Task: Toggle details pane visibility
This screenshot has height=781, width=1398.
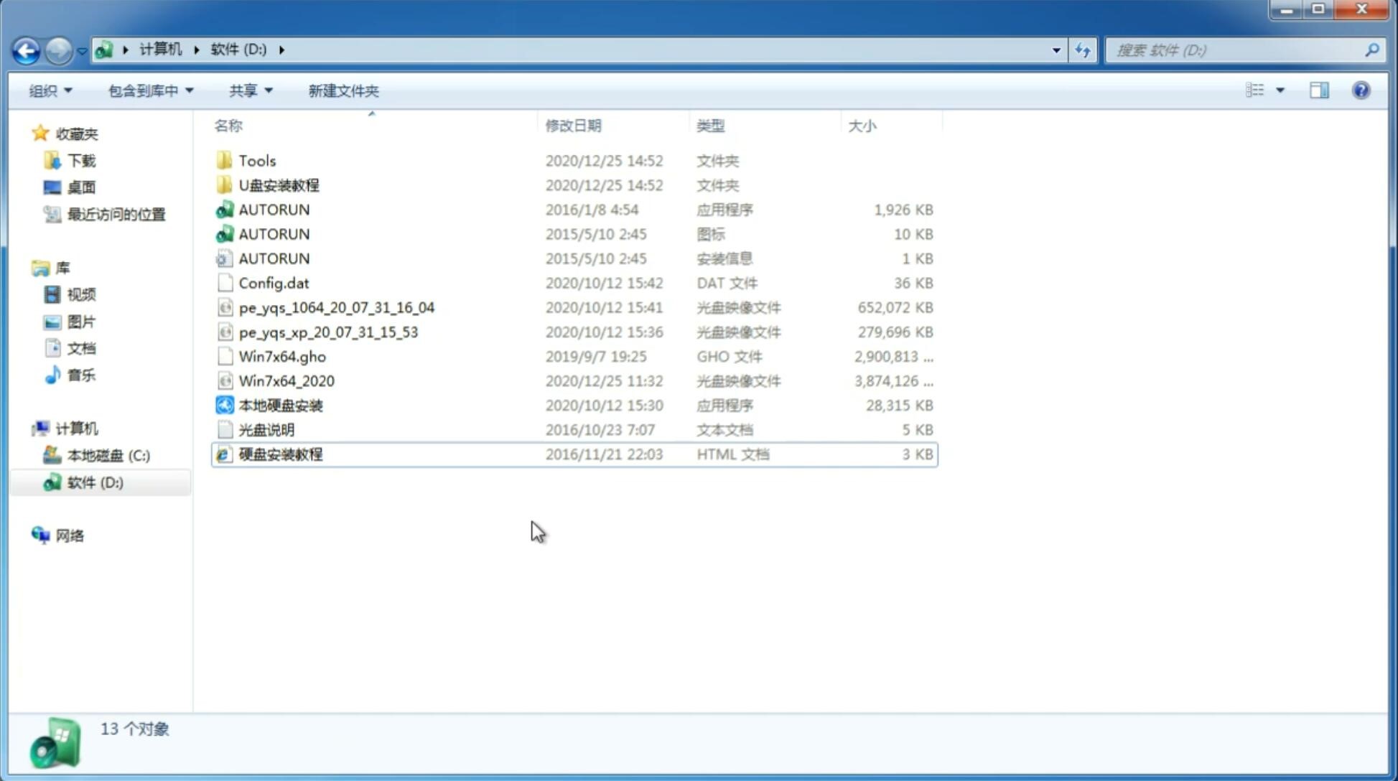Action: (x=1318, y=89)
